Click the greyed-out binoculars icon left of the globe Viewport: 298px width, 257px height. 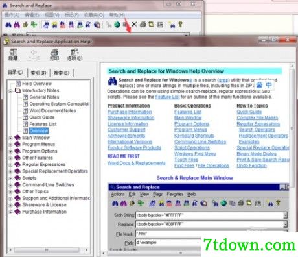coord(109,25)
